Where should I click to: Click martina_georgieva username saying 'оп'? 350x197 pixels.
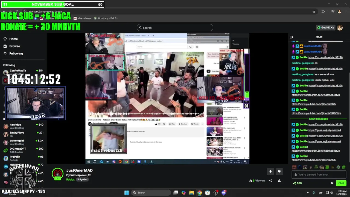(x=302, y=63)
